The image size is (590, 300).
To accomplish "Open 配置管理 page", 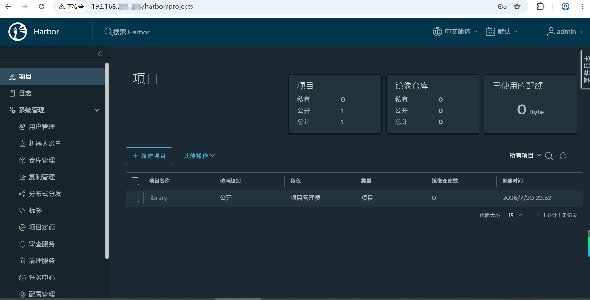I will [42, 294].
